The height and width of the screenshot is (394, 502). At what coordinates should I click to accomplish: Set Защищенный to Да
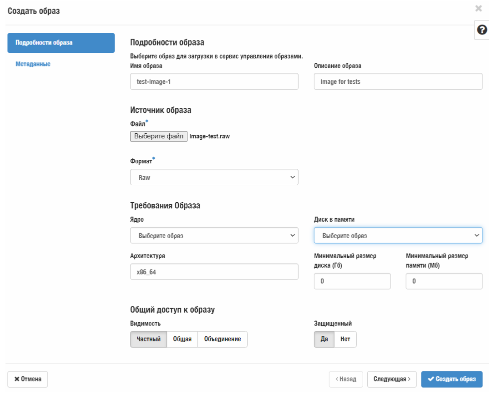(324, 339)
